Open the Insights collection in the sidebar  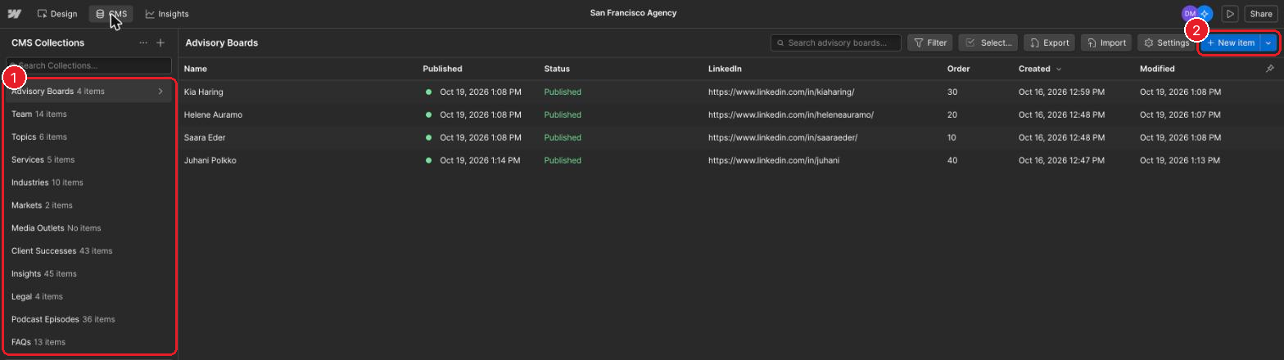pyautogui.click(x=89, y=274)
